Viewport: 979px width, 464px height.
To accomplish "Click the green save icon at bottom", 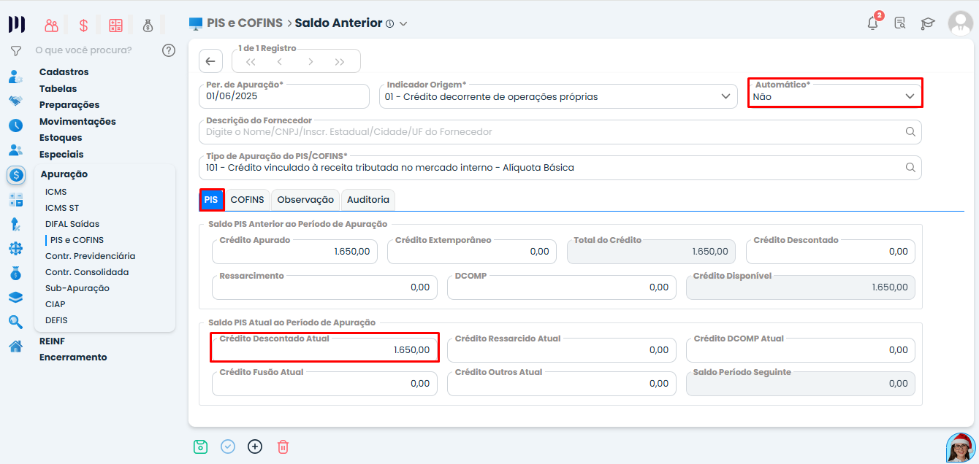I will pos(200,446).
